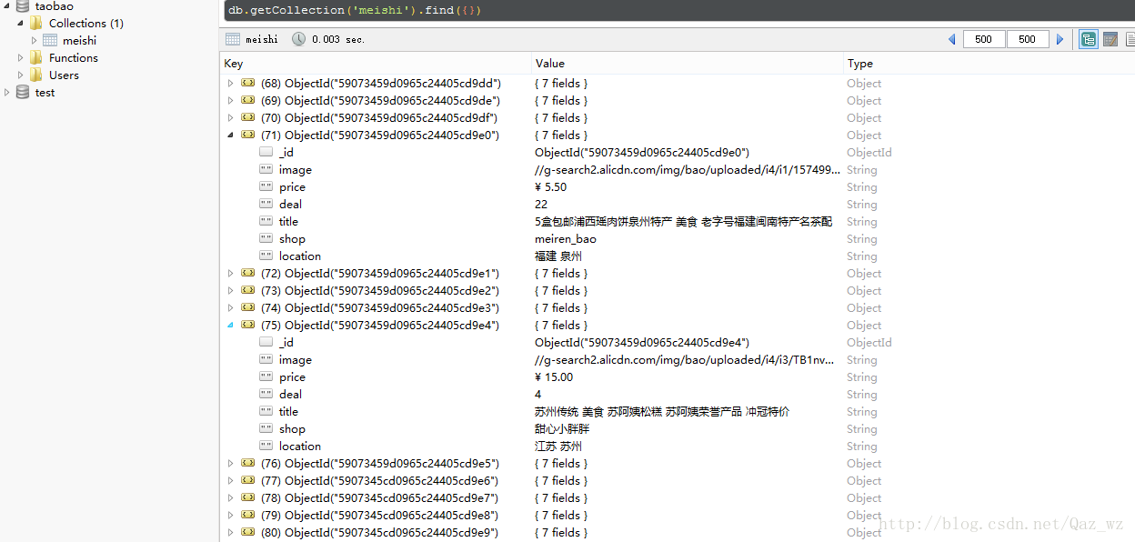Switch to table view mode icon
Screen dimensions: 1135x542
1110,39
